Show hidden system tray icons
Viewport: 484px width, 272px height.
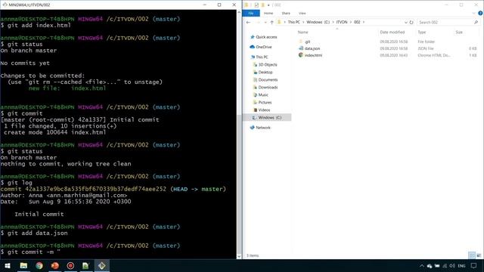422,265
